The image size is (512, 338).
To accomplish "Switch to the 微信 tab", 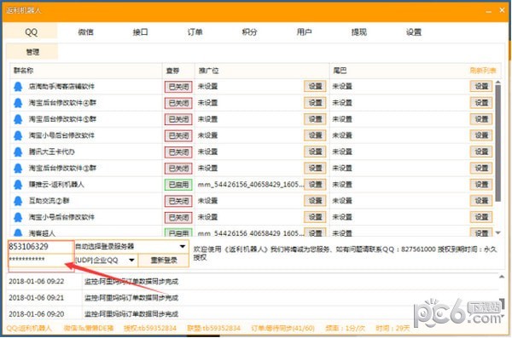I will [x=86, y=32].
